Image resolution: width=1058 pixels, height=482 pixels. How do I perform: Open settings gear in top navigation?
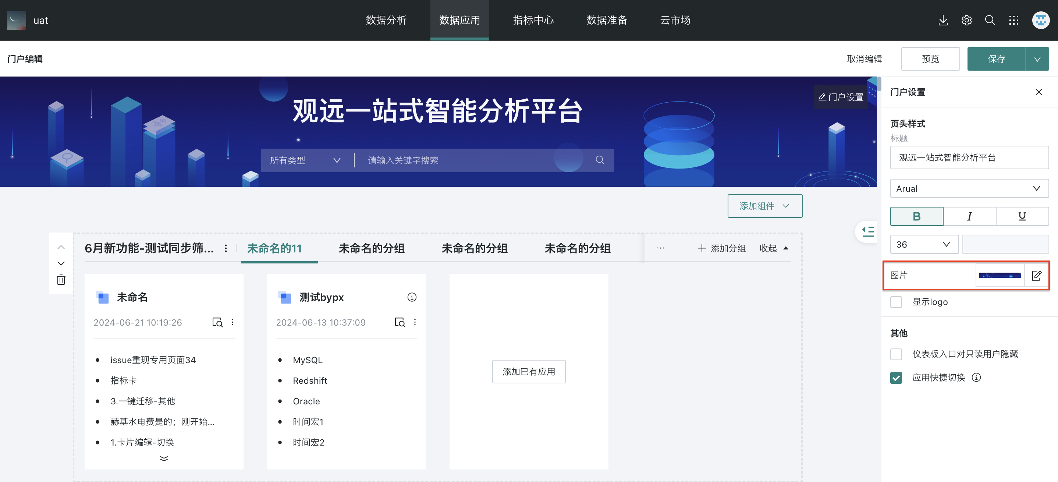pyautogui.click(x=966, y=20)
